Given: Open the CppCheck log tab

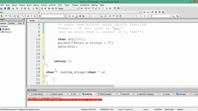Looking at the screenshot, I should pyautogui.click(x=126, y=94).
